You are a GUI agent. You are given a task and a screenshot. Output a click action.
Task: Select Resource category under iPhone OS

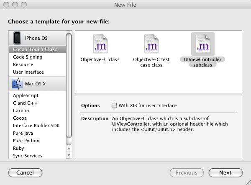pyautogui.click(x=37, y=64)
